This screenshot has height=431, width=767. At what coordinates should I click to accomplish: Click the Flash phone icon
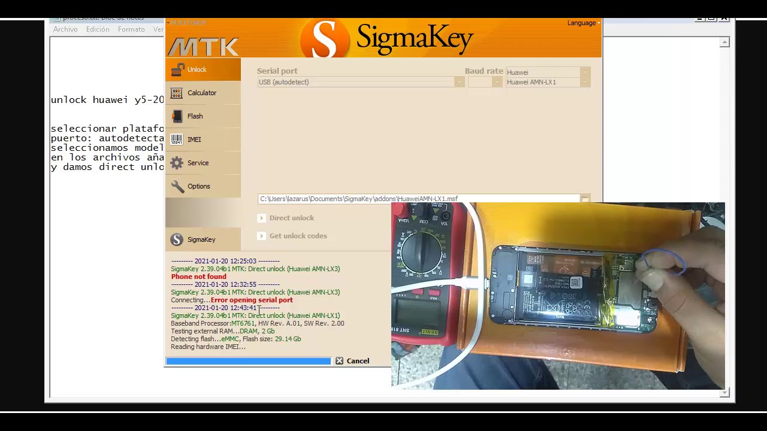[x=177, y=116]
